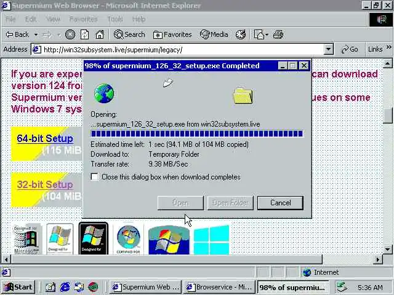The image size is (394, 295).
Task: Click the flying paper animation icon in dialog
Action: [167, 83]
